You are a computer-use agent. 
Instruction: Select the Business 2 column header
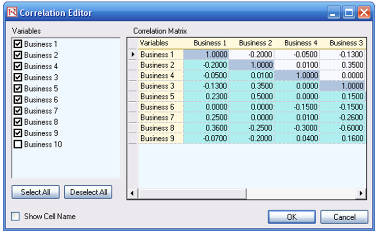252,43
